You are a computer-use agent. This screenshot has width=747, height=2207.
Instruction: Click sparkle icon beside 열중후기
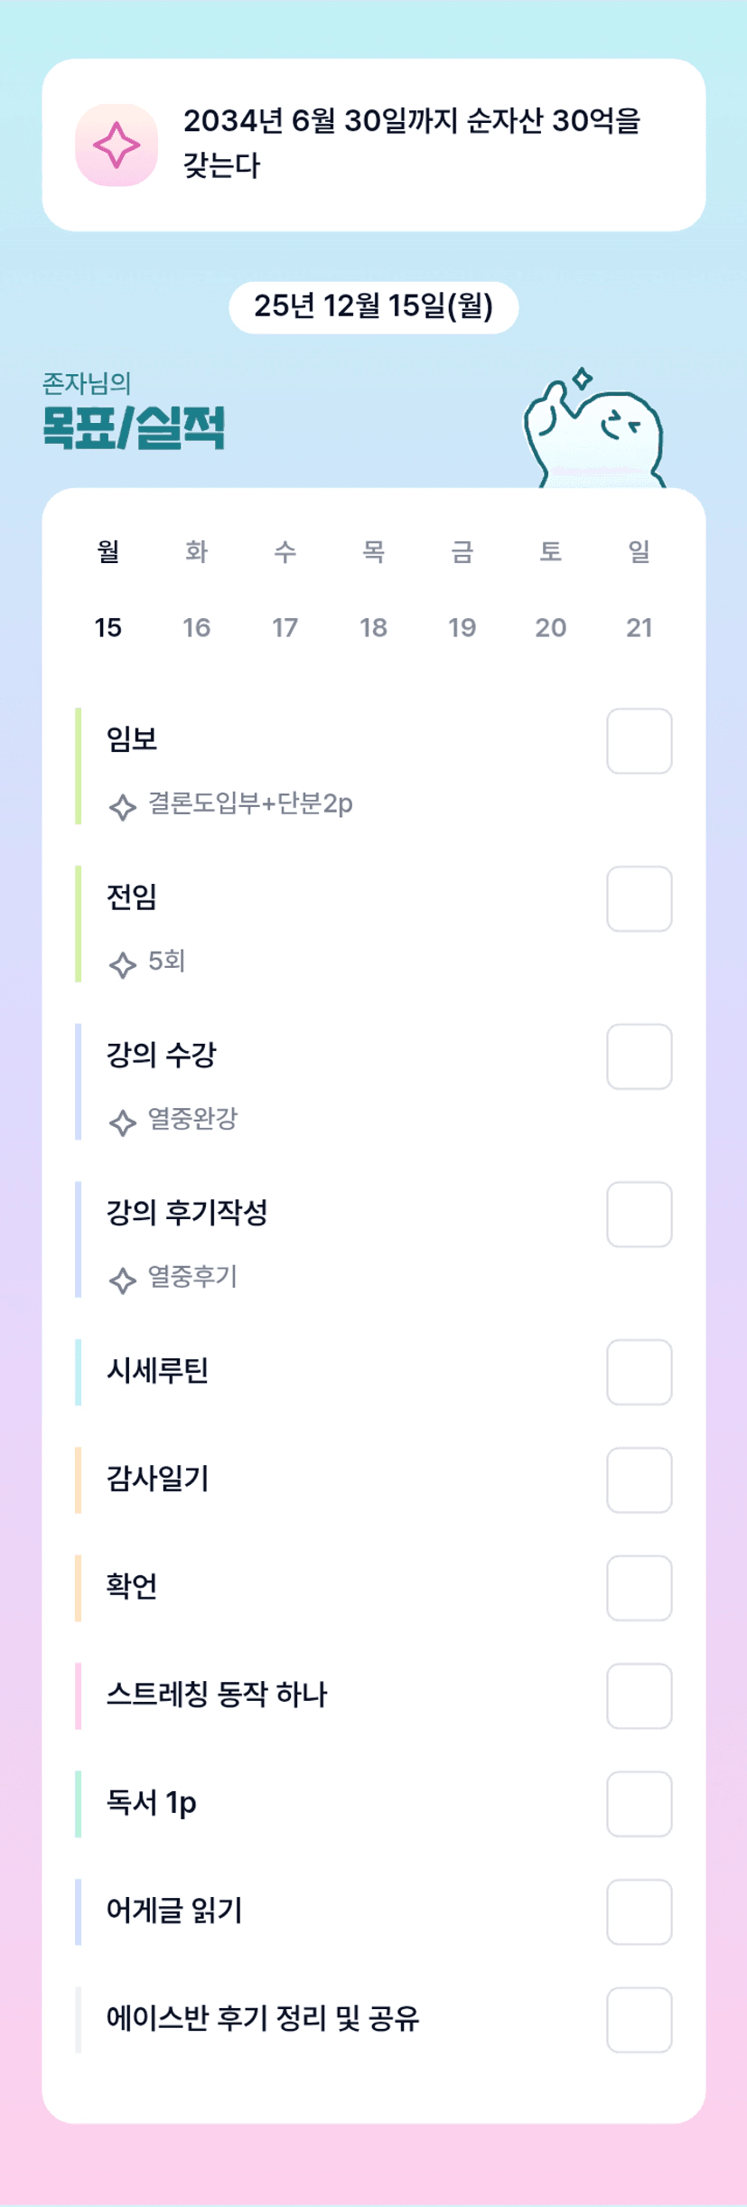pyautogui.click(x=122, y=1280)
